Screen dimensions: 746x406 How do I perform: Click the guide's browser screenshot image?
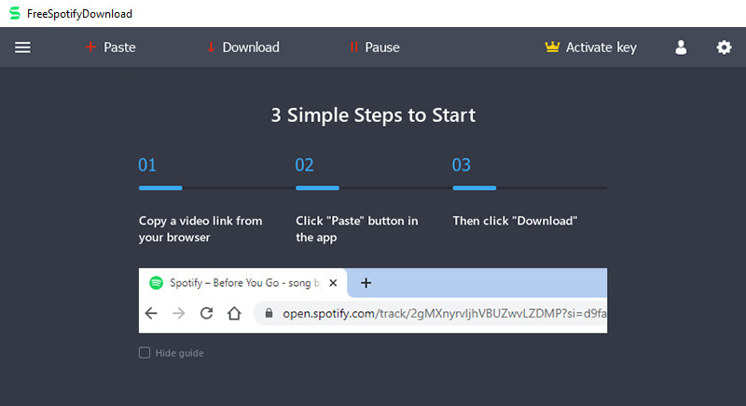pos(373,301)
